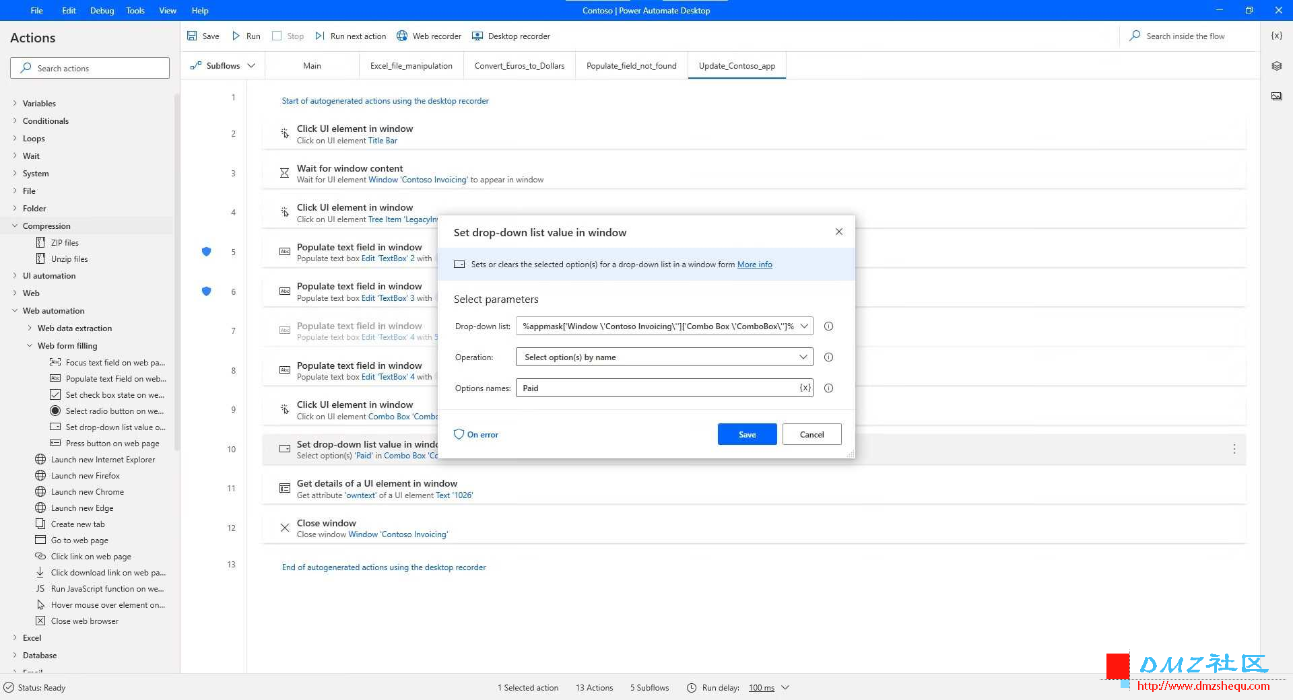This screenshot has width=1293, height=700.
Task: Select Click download link on web page action
Action: 108,572
